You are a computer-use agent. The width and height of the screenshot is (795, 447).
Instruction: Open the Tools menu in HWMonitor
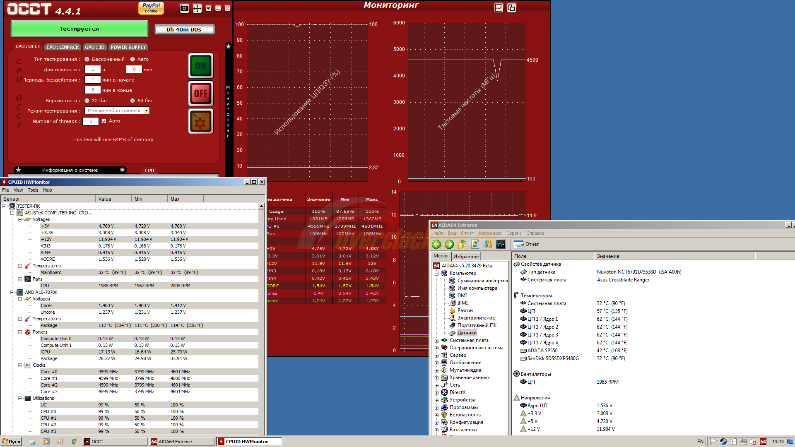point(33,190)
